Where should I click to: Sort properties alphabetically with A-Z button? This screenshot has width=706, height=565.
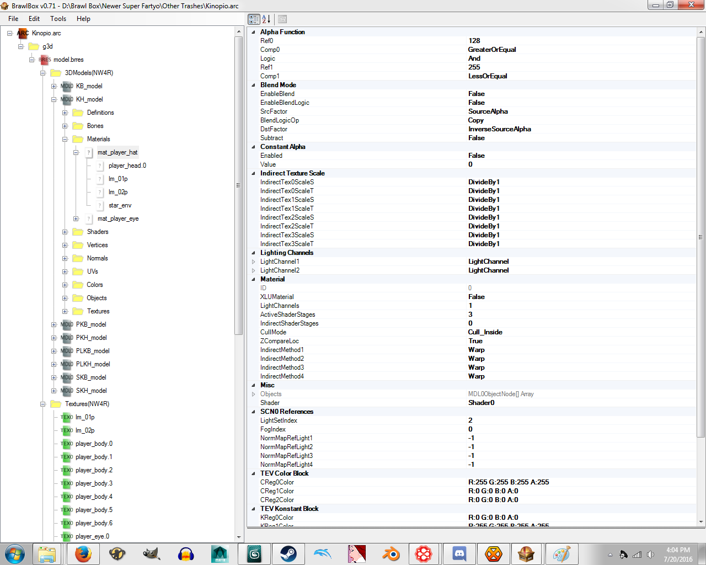point(266,19)
